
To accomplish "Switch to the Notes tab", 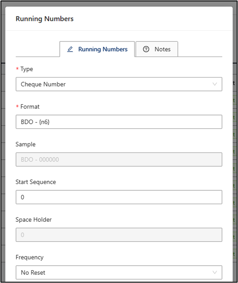I will (x=157, y=49).
